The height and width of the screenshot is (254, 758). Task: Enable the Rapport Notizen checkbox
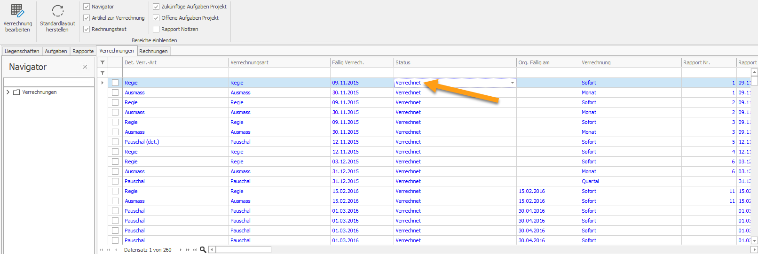[x=156, y=29]
